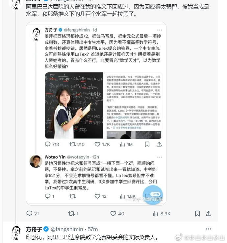Open more options on 57m tweet
The height and width of the screenshot is (243, 227).
pyautogui.click(x=209, y=229)
